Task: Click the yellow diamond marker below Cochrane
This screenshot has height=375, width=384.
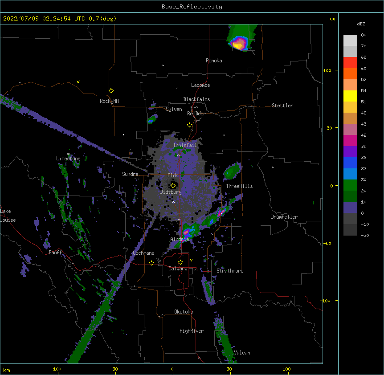Action: 151,263
